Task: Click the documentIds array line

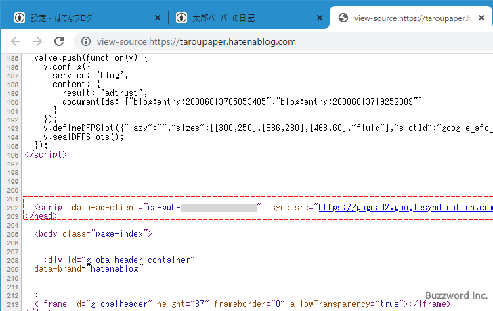Action: 242,102
